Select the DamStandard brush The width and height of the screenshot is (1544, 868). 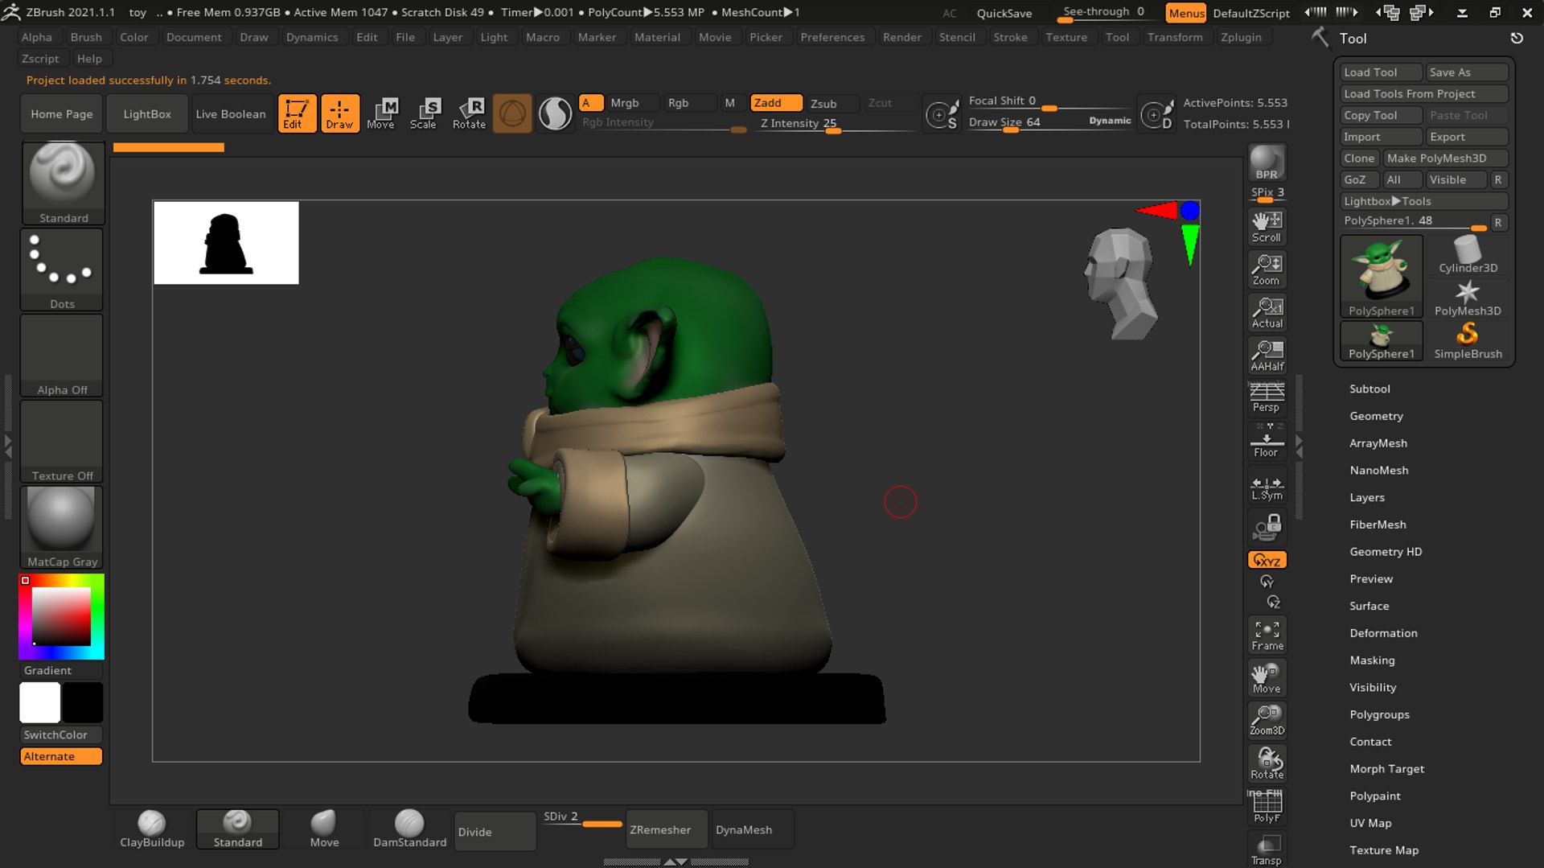tap(409, 829)
